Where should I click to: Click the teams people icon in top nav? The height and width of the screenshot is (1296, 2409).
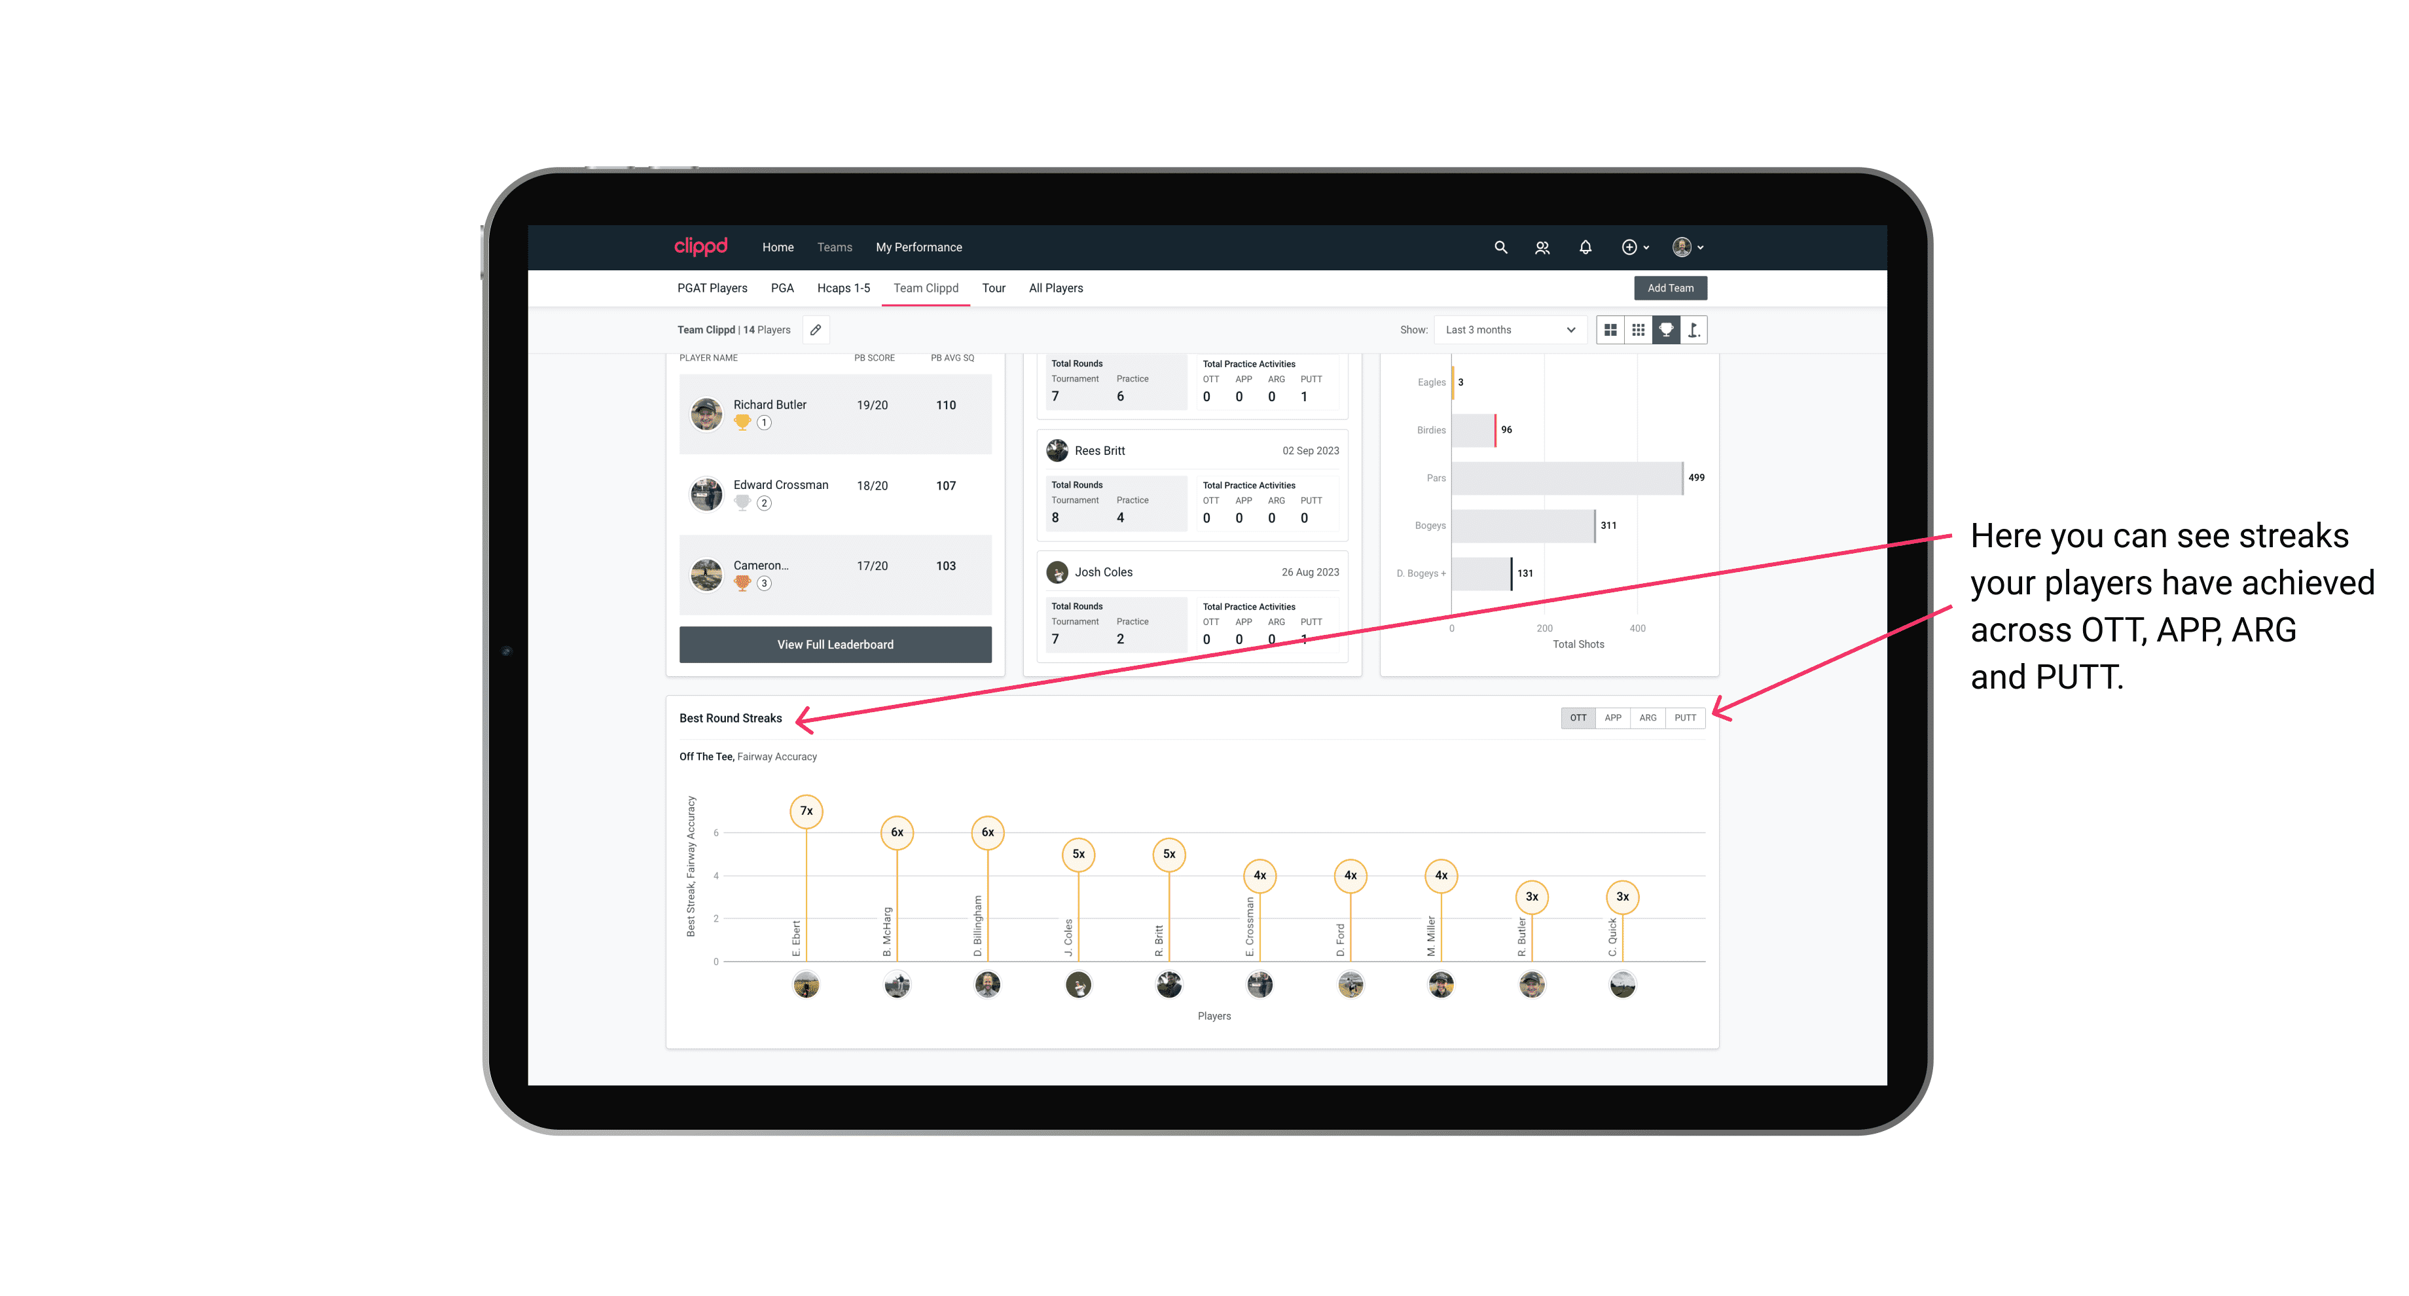click(x=1541, y=246)
